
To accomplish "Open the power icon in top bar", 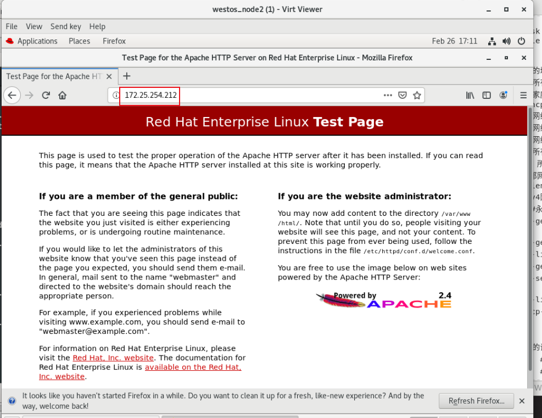I will click(521, 41).
